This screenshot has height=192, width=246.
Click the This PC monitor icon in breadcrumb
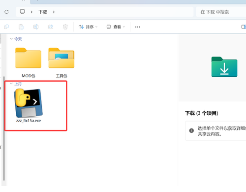pyautogui.click(x=22, y=12)
